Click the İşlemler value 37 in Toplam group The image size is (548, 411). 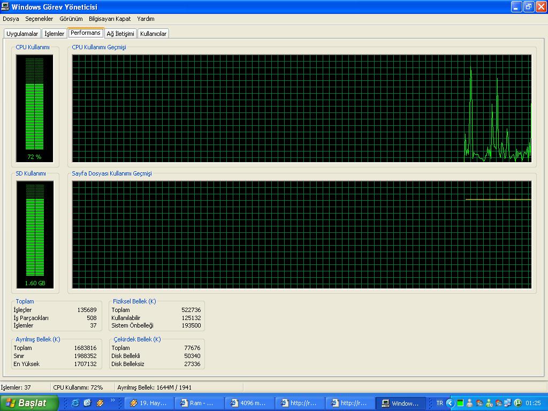coord(93,326)
